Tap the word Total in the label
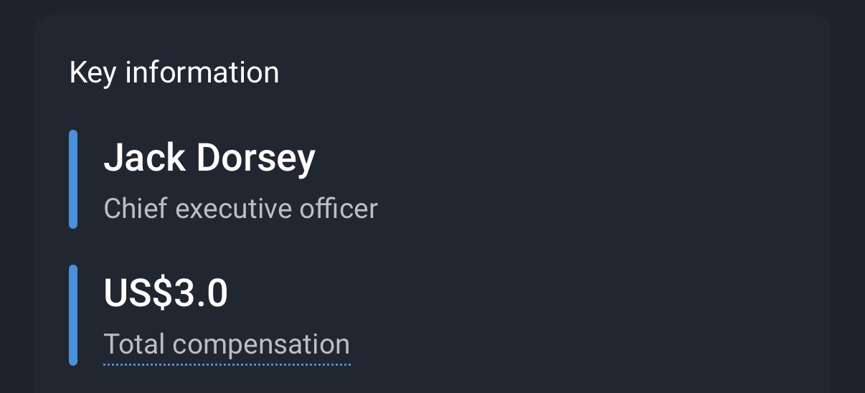The image size is (865, 393). 134,344
